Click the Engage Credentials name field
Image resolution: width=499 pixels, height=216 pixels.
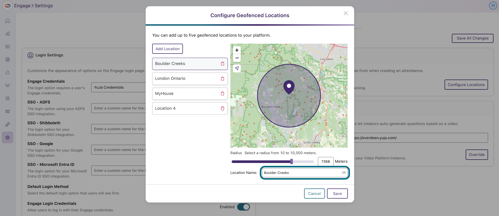[x=119, y=87]
